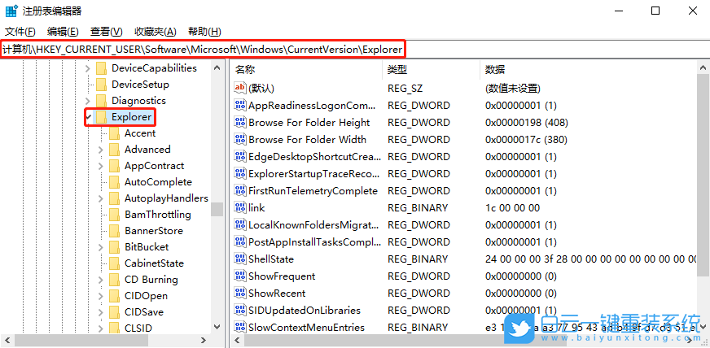The height and width of the screenshot is (348, 710).
Task: Click the tree pane scroll up arrow
Action: click(217, 67)
